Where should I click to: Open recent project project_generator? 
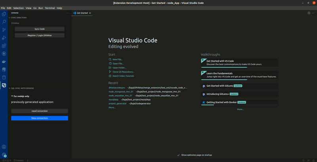tap(117, 103)
